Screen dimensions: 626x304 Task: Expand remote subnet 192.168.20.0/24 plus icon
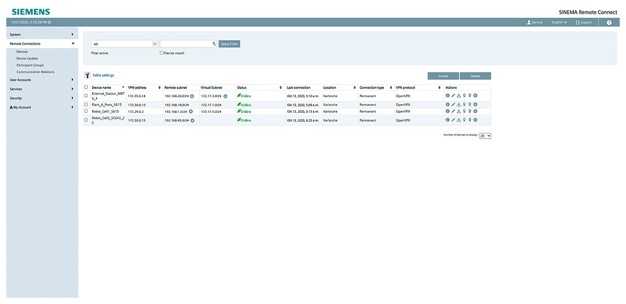(x=192, y=96)
